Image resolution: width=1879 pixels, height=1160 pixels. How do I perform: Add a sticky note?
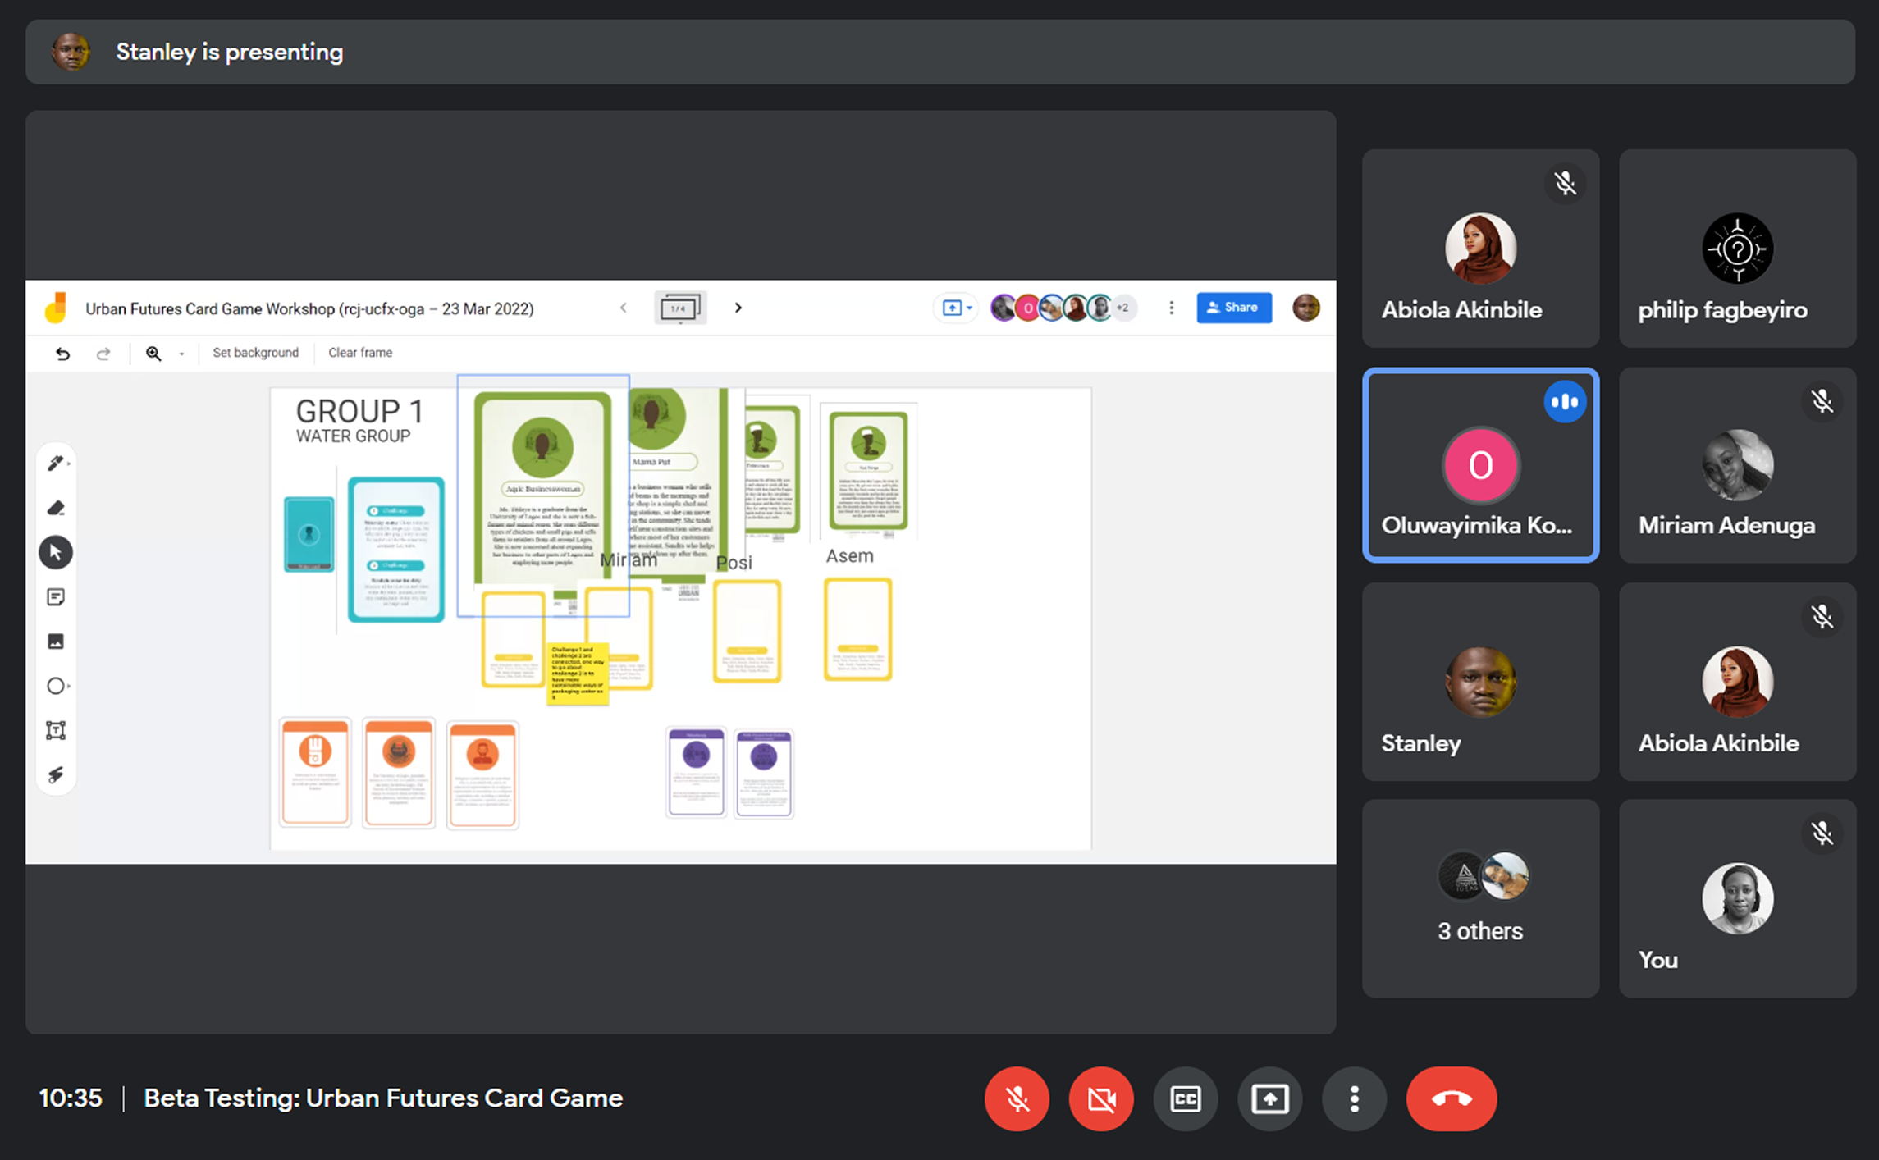[56, 596]
